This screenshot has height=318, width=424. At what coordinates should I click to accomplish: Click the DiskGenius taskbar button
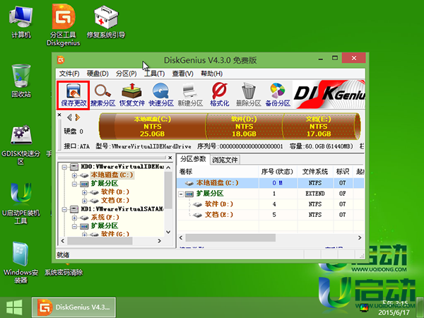pyautogui.click(x=73, y=307)
